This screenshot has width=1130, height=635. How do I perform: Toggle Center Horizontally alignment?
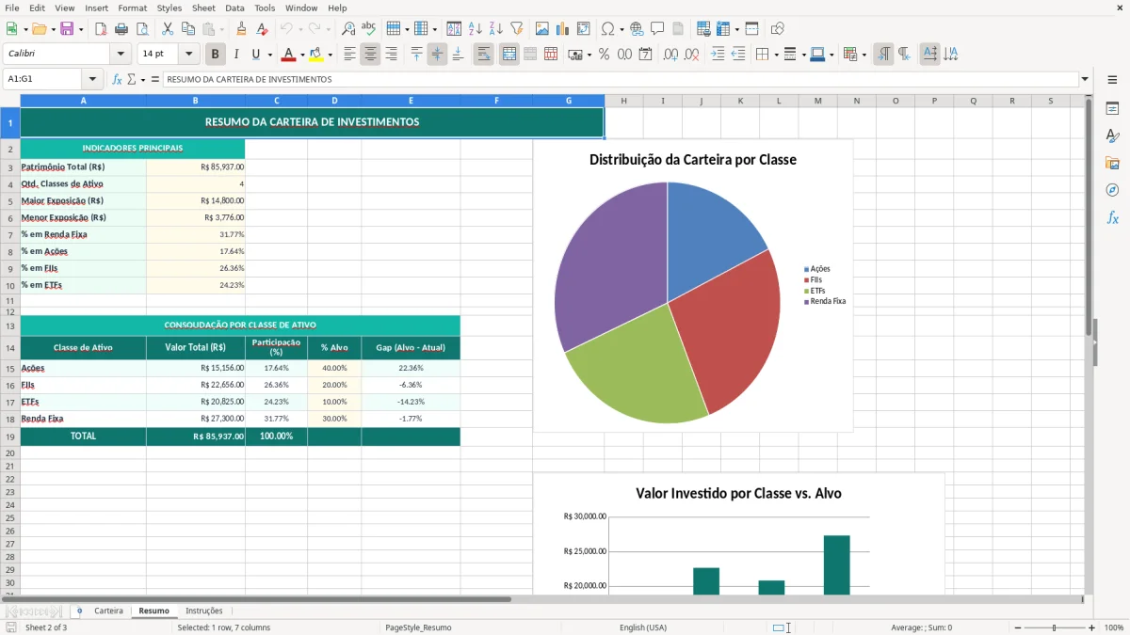370,55
